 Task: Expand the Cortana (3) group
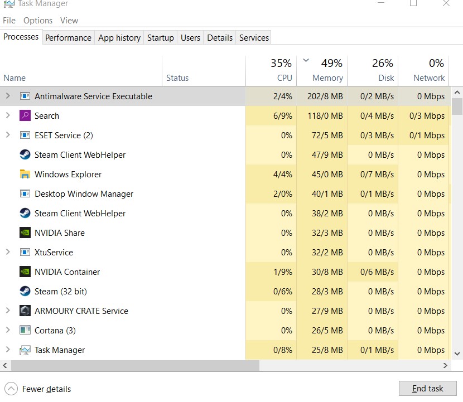coord(8,330)
